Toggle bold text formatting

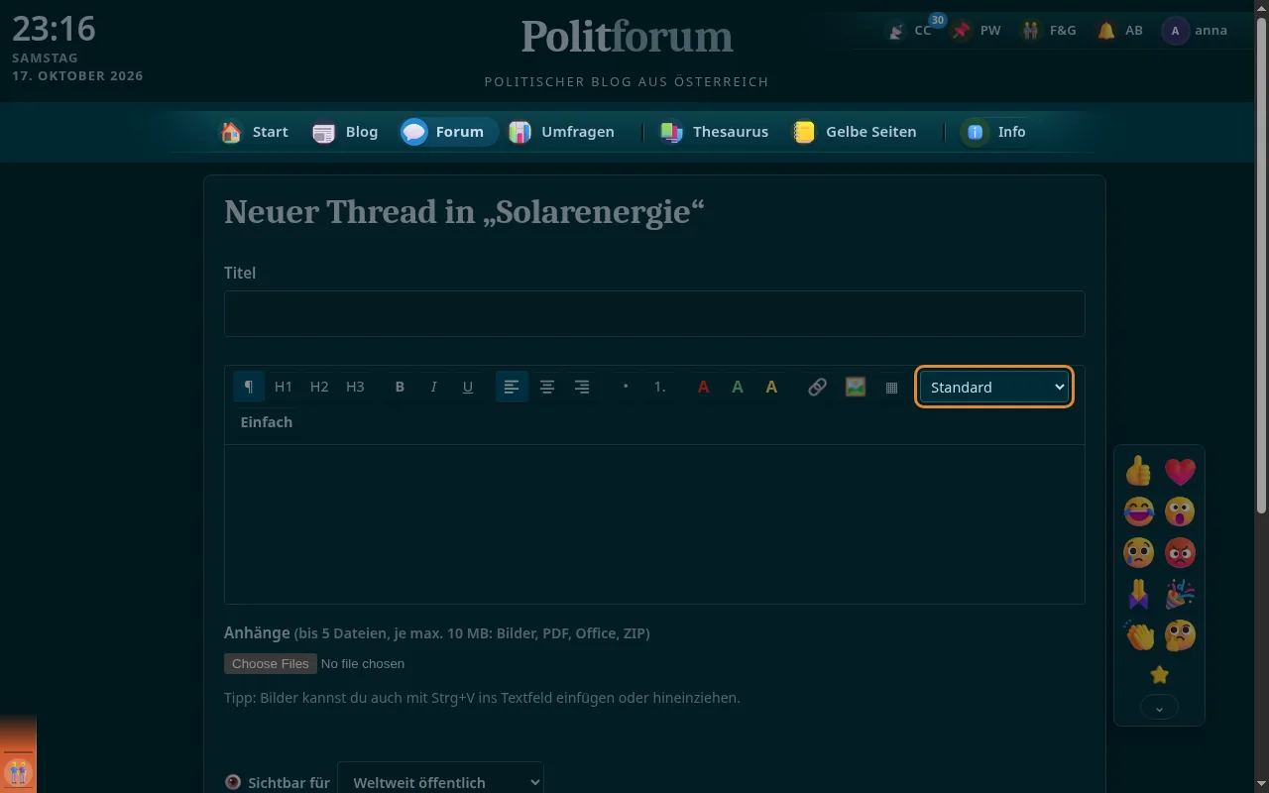tap(400, 387)
